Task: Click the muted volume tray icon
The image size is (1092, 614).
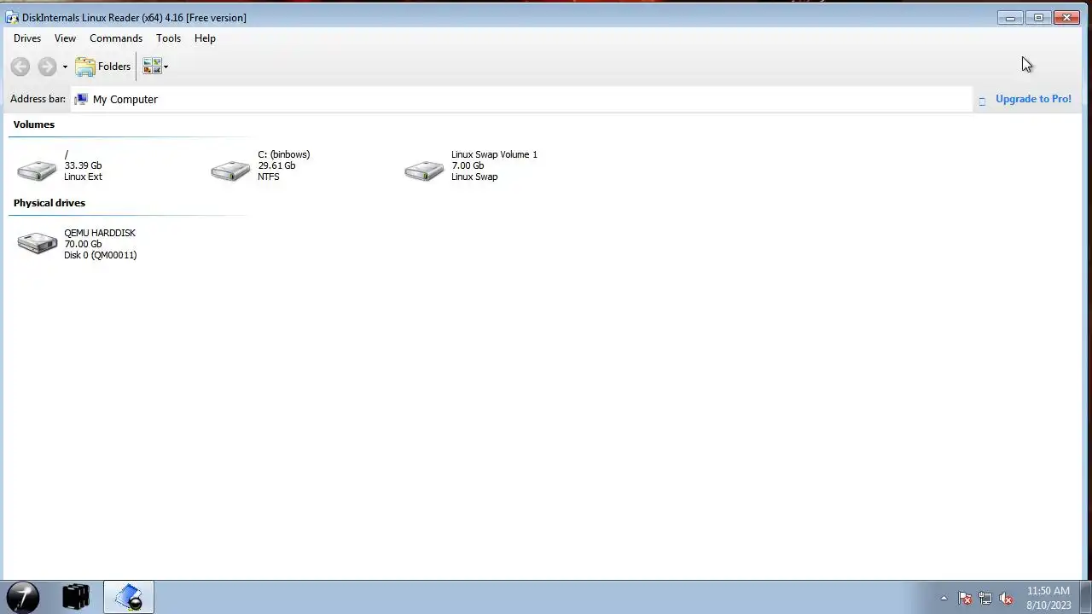Action: 1006,599
